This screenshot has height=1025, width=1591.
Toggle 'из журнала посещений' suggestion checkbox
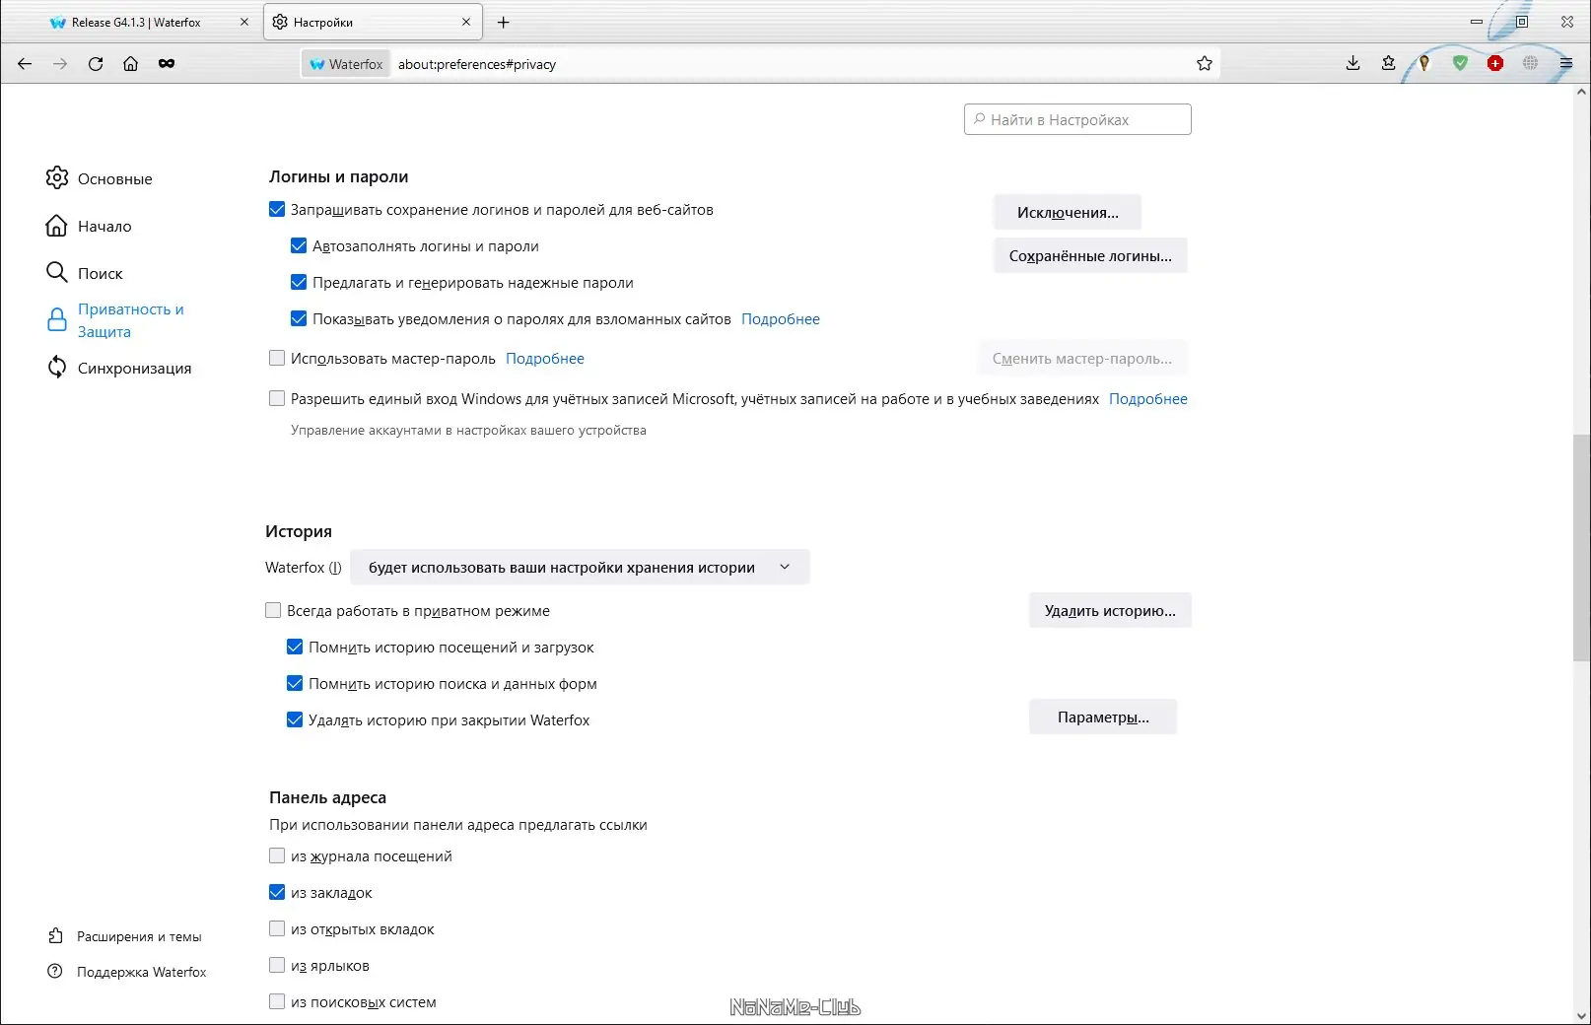coord(277,856)
